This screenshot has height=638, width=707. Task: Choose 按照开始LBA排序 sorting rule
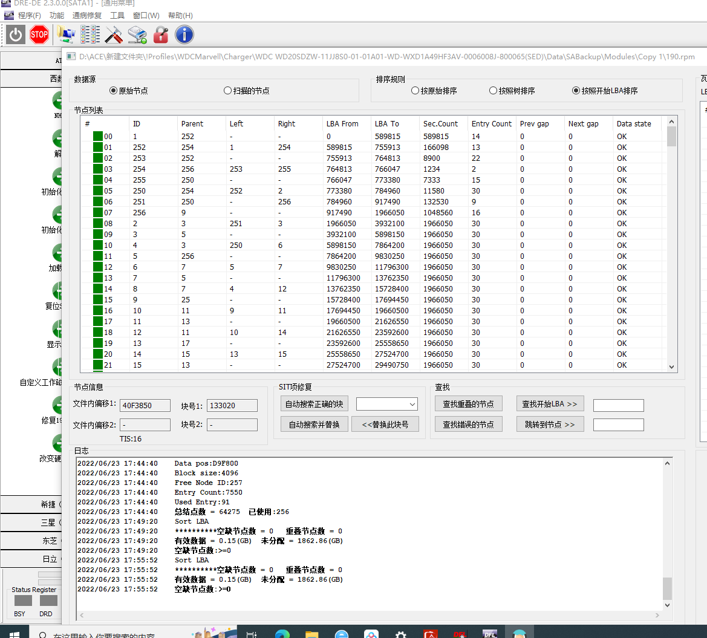coord(605,91)
